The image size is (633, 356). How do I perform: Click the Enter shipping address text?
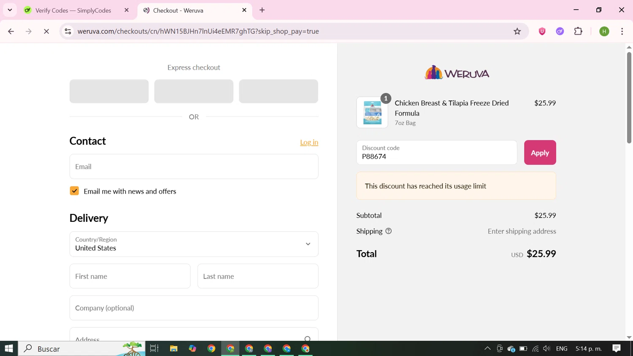coord(522,231)
